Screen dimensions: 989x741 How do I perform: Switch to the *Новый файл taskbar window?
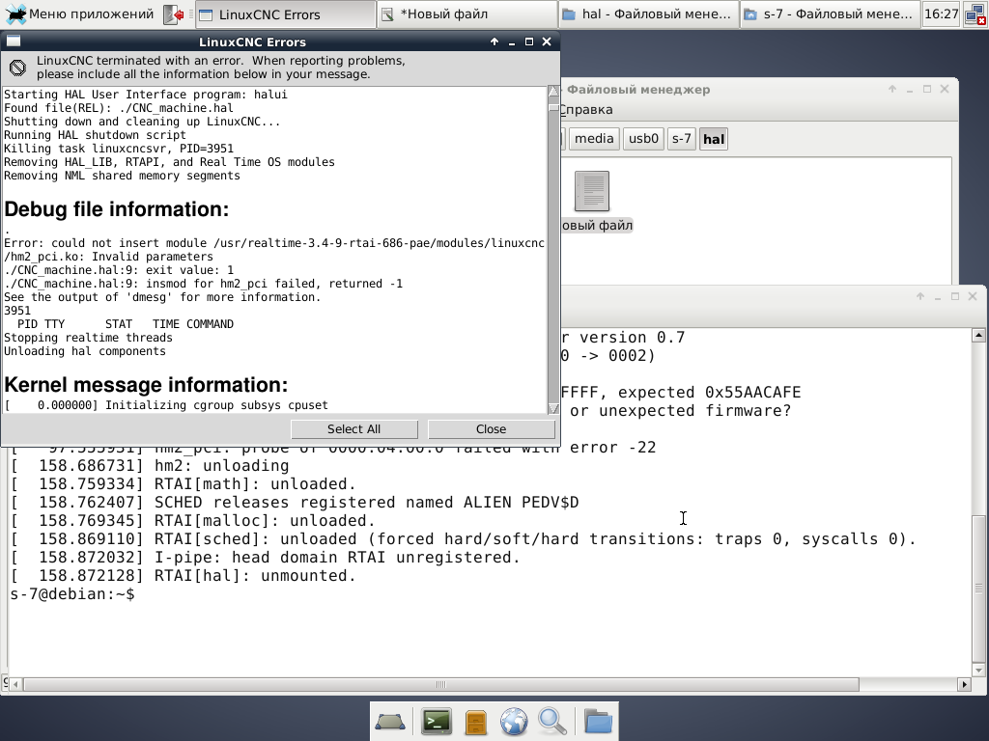coord(466,14)
